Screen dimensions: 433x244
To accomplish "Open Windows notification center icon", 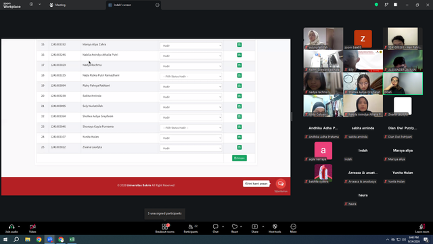I will (426, 239).
